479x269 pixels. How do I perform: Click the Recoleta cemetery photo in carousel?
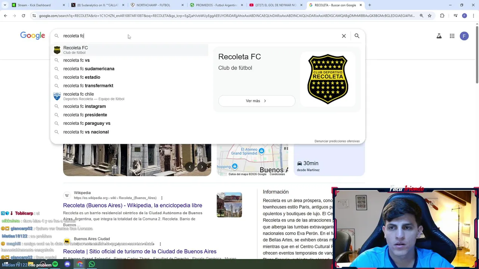(x=137, y=160)
